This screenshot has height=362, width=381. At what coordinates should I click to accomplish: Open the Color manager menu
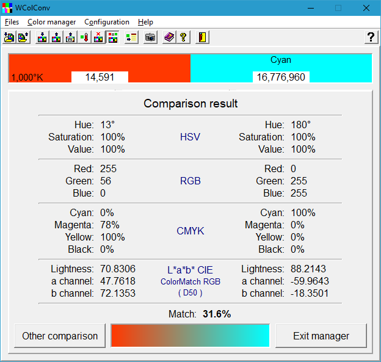tap(52, 22)
